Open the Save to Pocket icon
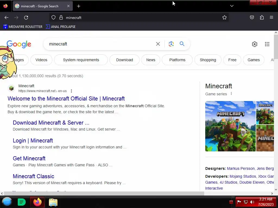Screen dimensions: 278x208 coord(252,17)
